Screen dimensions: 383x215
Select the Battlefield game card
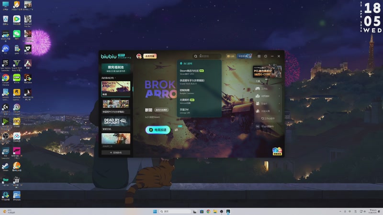[116, 140]
